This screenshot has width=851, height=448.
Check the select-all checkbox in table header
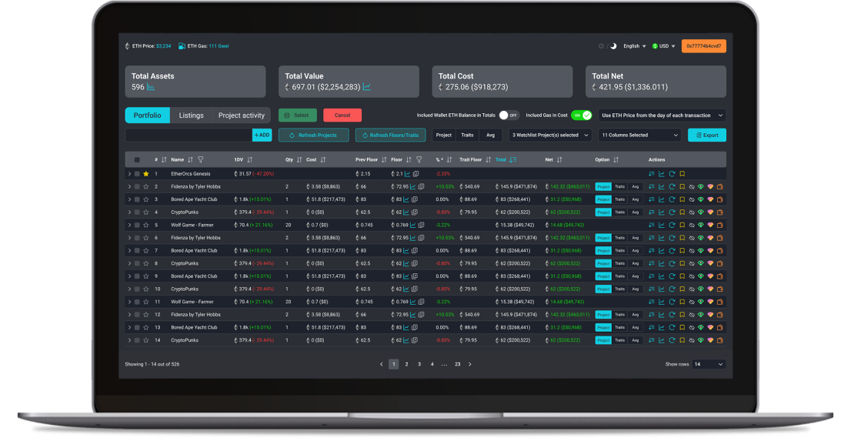point(137,160)
